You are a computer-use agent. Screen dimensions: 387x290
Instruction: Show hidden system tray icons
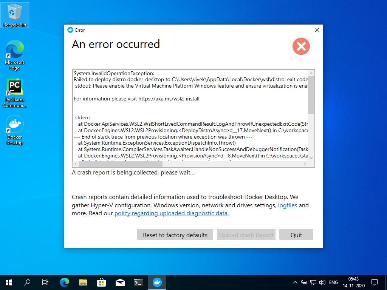point(295,282)
